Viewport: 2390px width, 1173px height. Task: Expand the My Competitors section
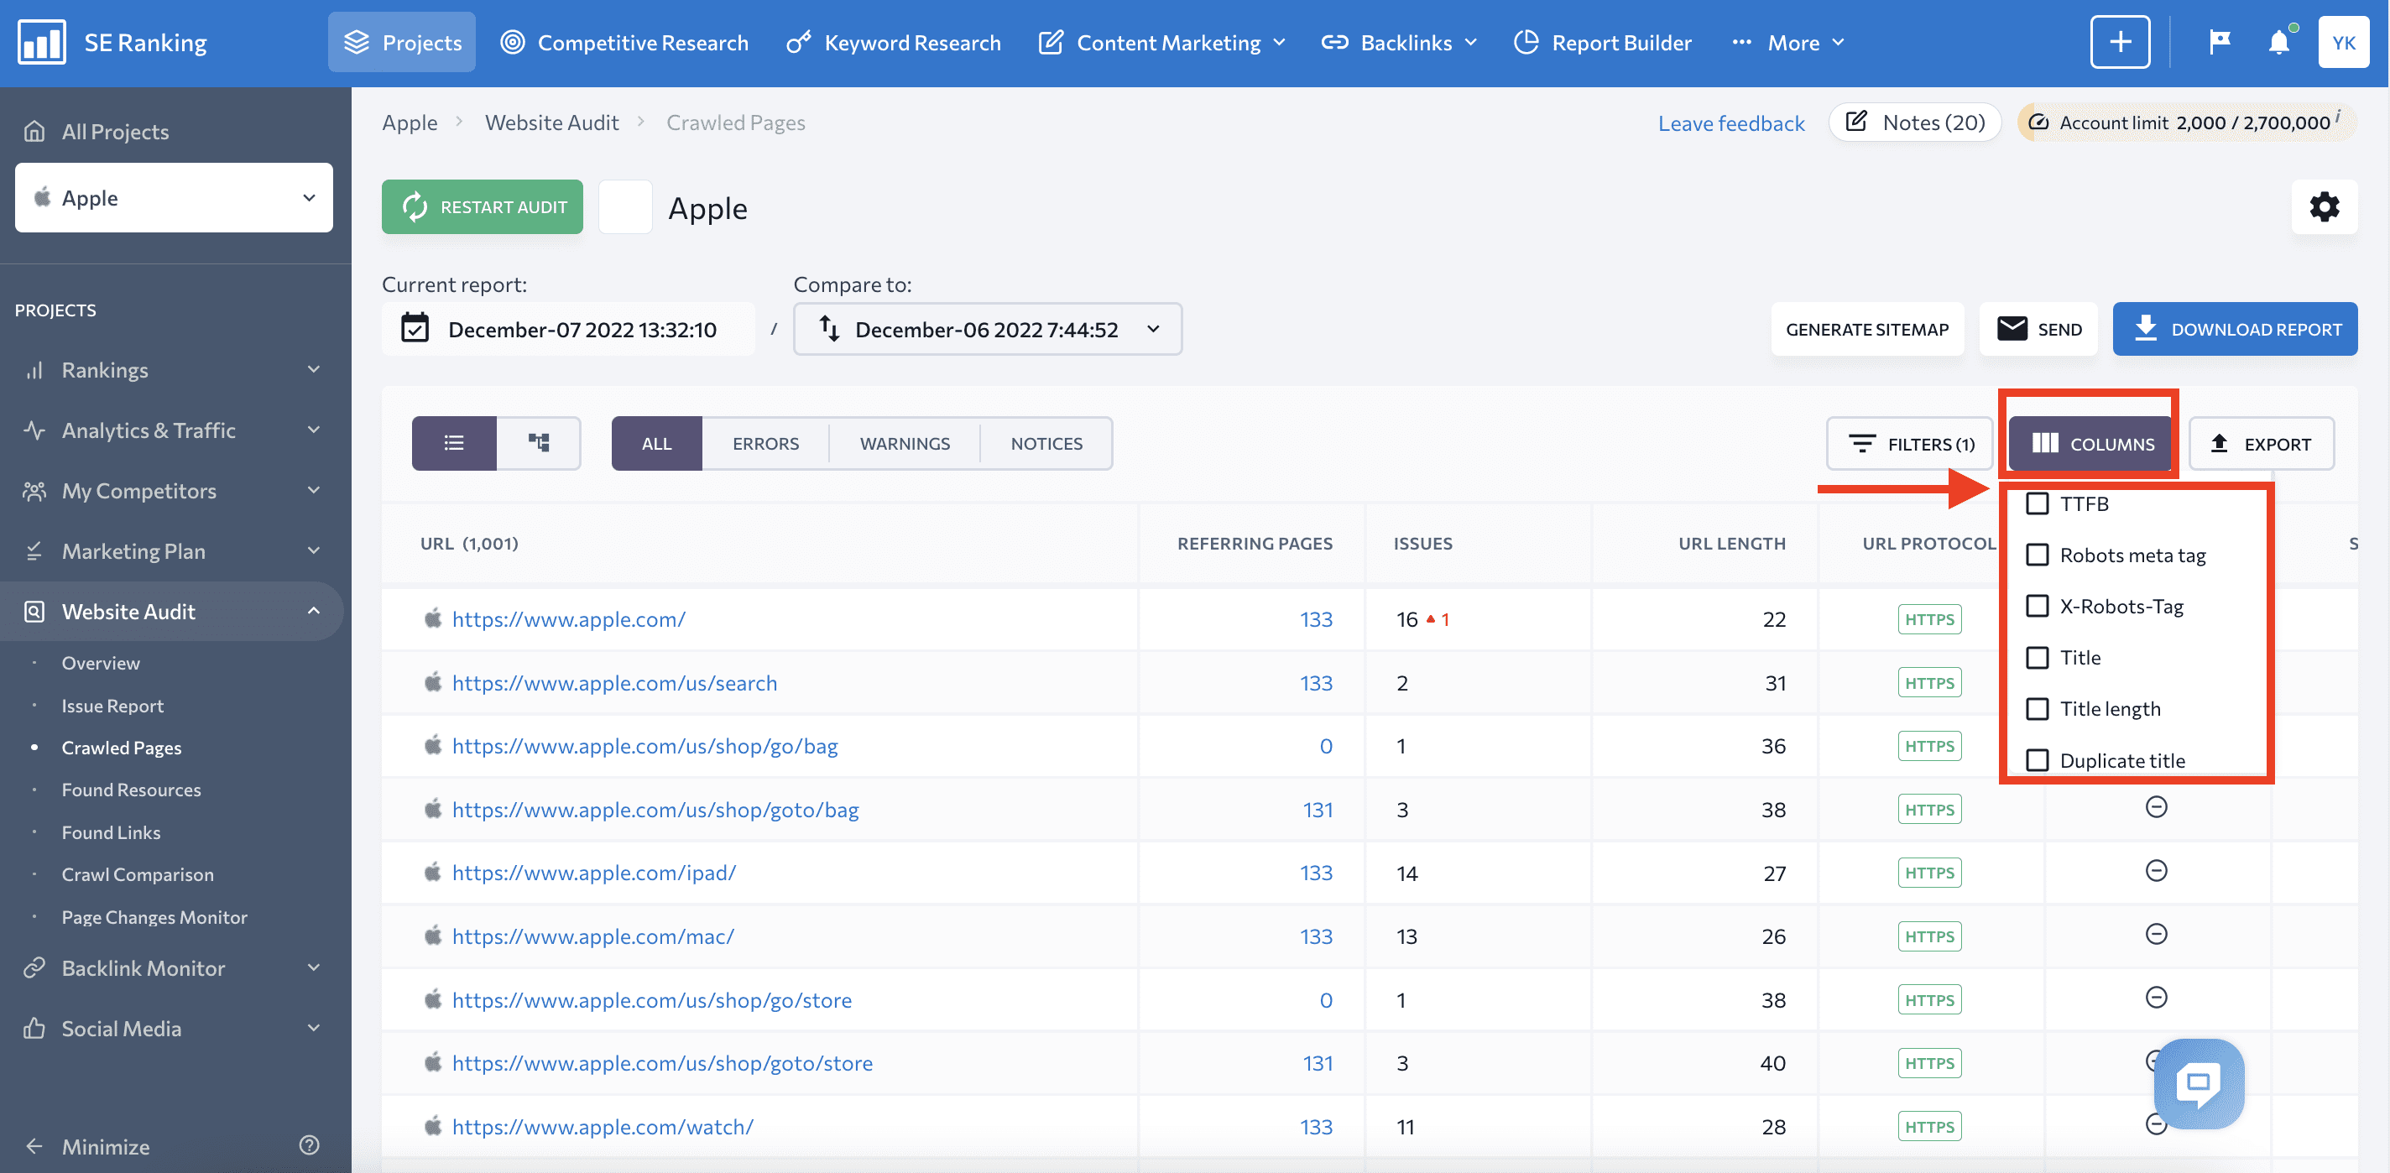pyautogui.click(x=314, y=490)
